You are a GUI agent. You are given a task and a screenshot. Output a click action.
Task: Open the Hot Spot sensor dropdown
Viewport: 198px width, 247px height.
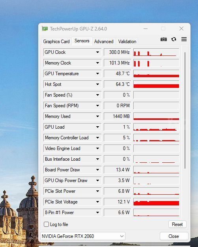(x=97, y=84)
